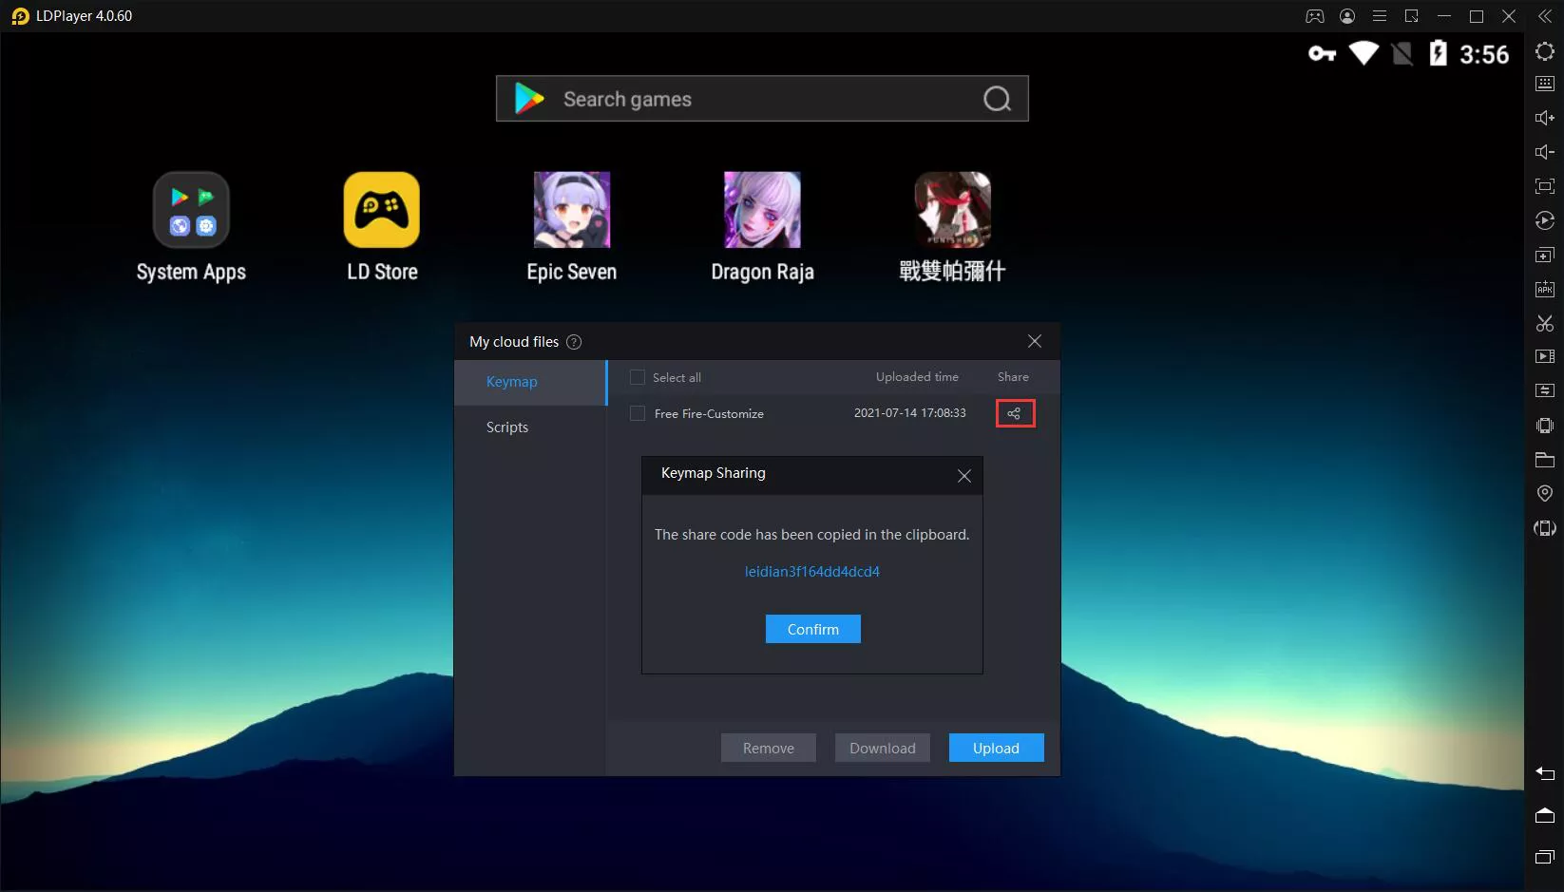Open Android recent apps icon
Viewport: 1564px width, 892px height.
(1545, 857)
